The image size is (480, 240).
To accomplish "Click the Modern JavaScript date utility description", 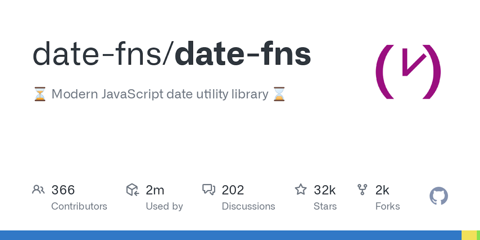I will (160, 94).
